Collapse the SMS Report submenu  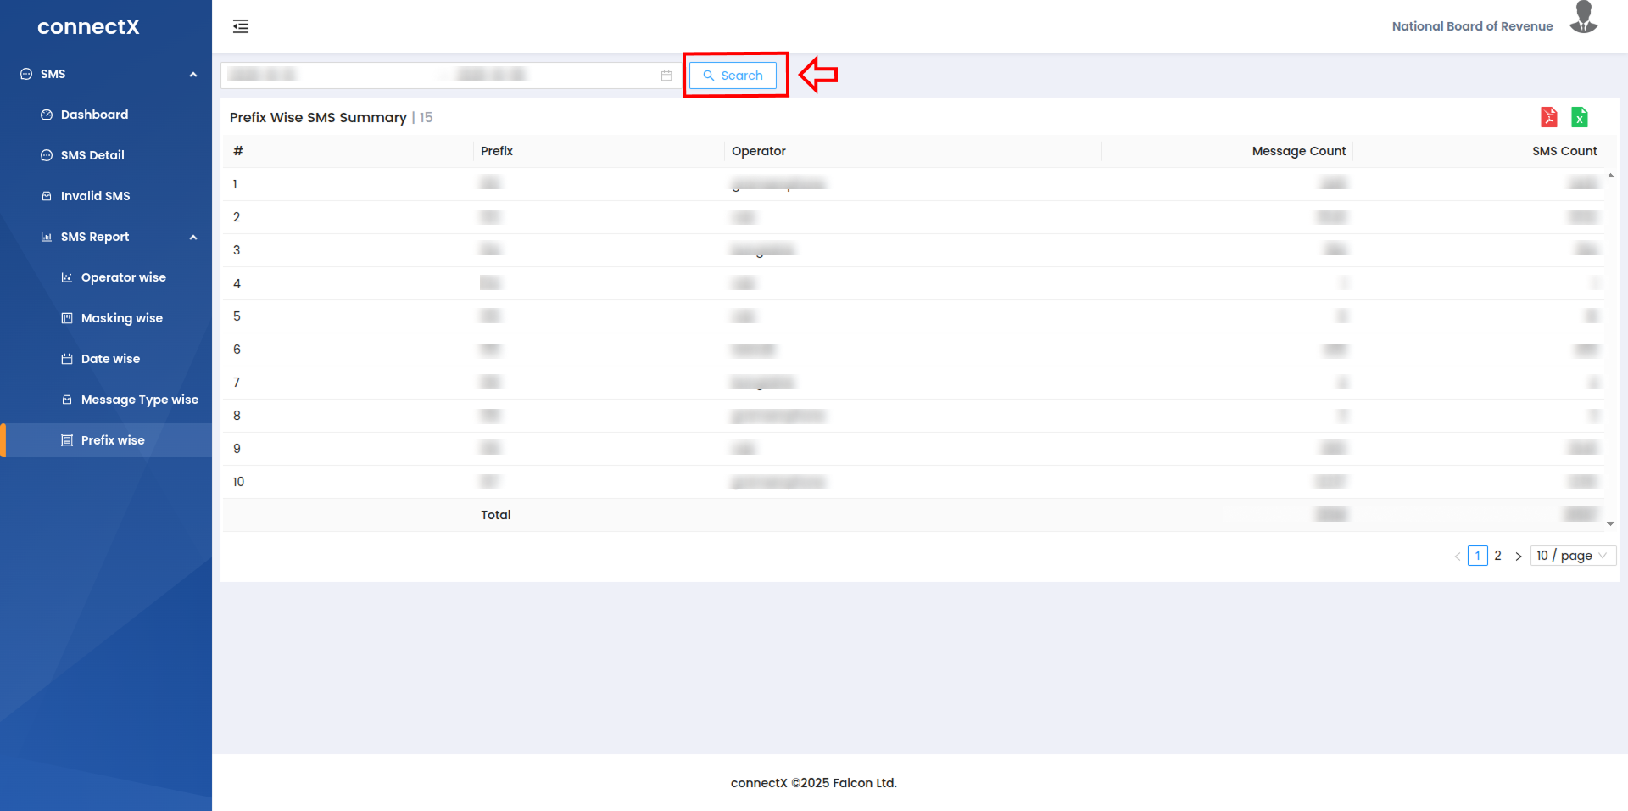[193, 238]
